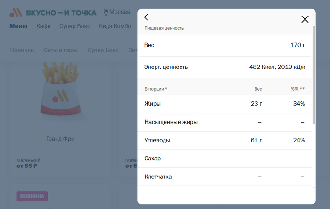Screen dimensions: 330x209
Task: Change the city from Москва
Action: 120,12
